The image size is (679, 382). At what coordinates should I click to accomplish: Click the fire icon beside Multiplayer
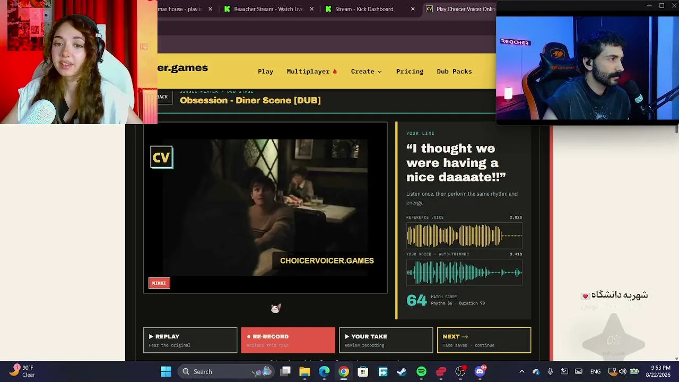335,71
